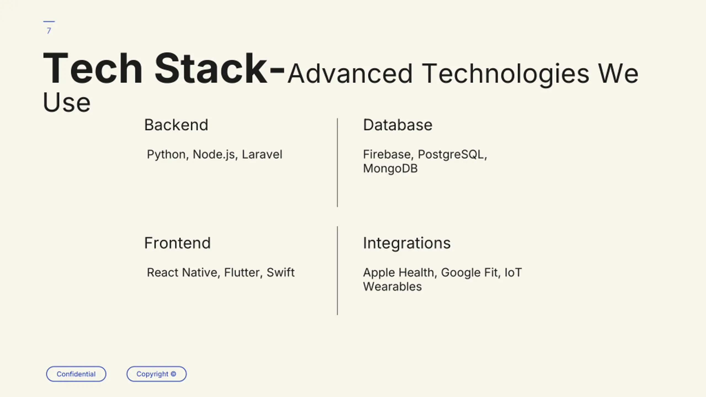This screenshot has height=397, width=706.
Task: Click the bold Tech Stack title
Action: pos(155,68)
